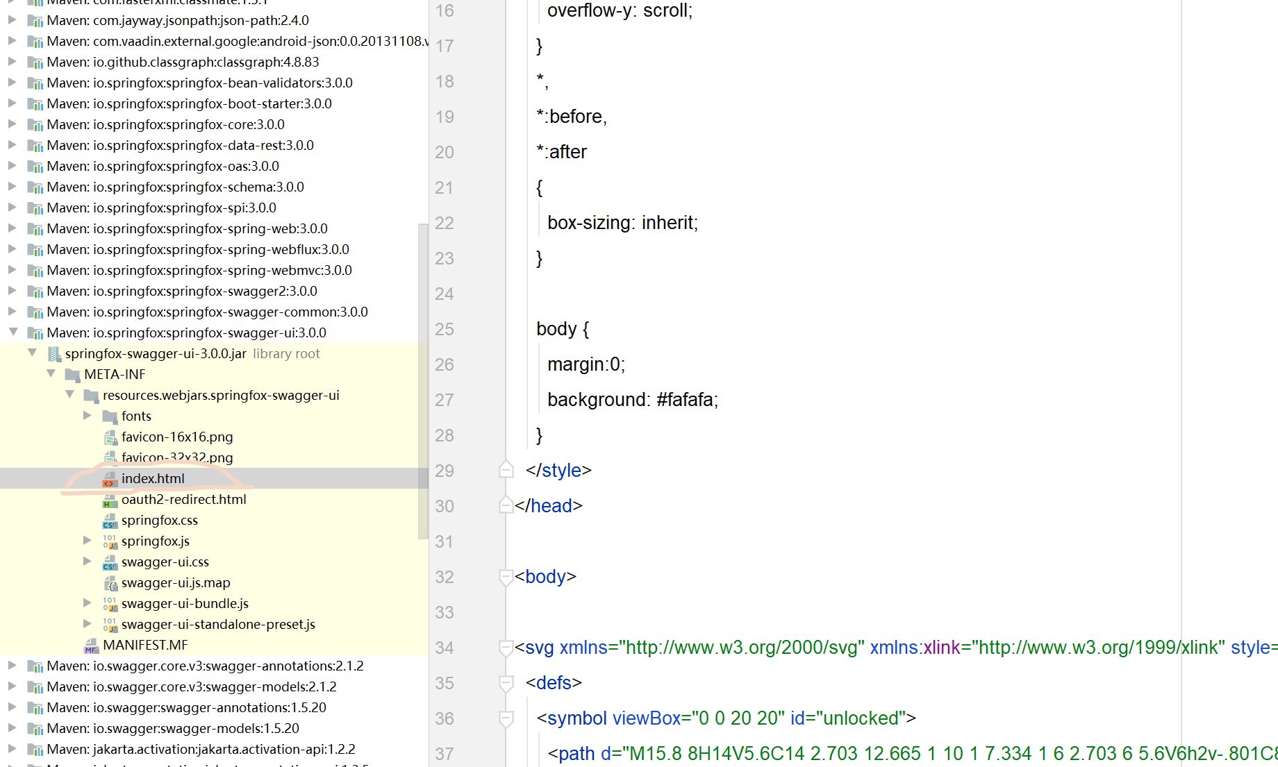Expand Maven swagger-annotations:2.1.2 library
This screenshot has height=767, width=1278.
tap(13, 665)
